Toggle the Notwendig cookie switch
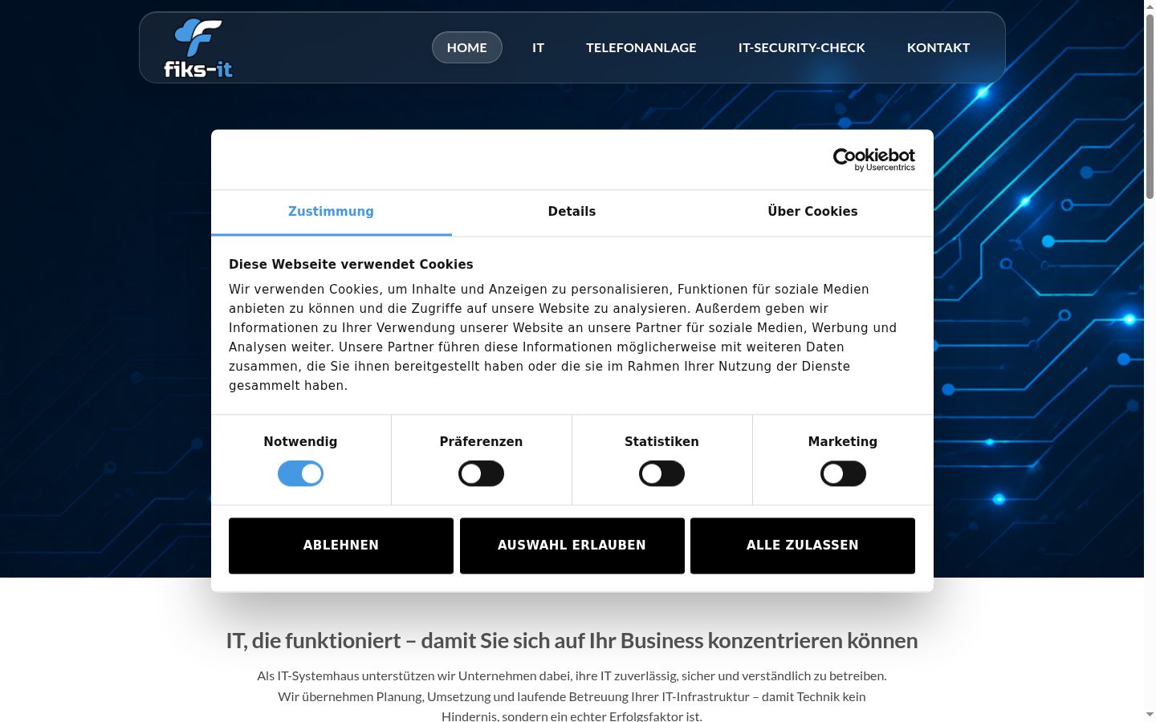Screen dimensions: 1156x722 (300, 473)
